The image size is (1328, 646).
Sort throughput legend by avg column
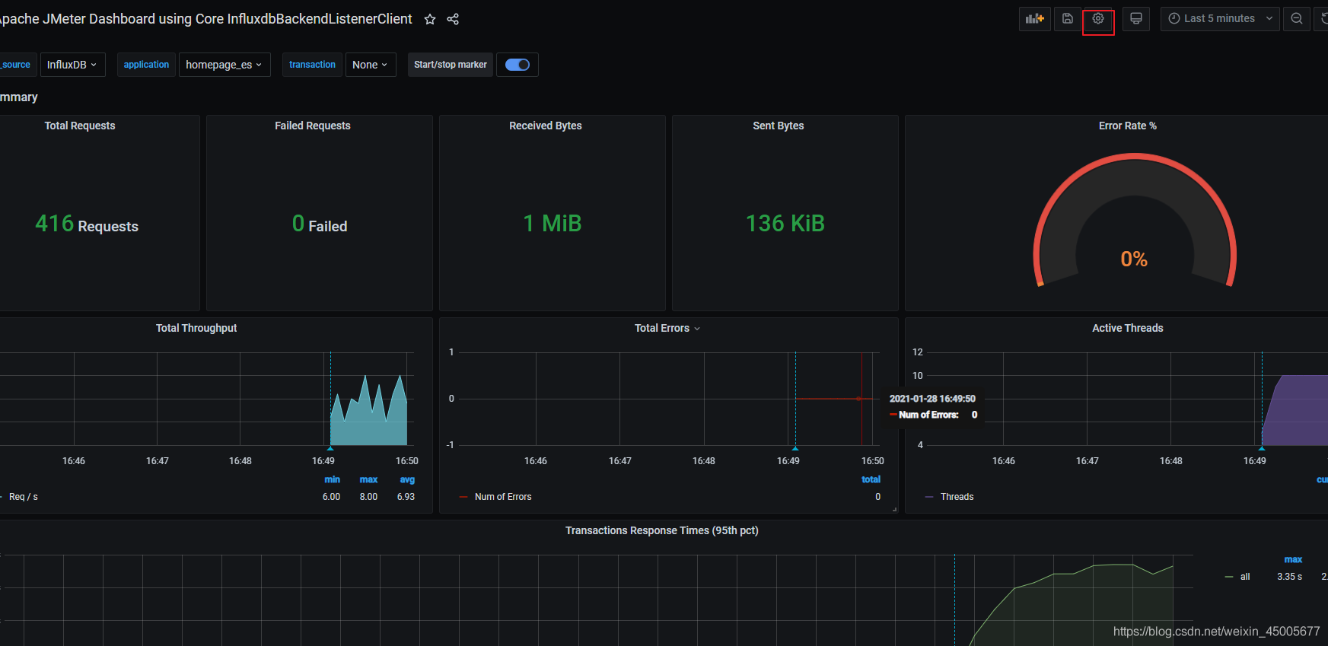407,479
